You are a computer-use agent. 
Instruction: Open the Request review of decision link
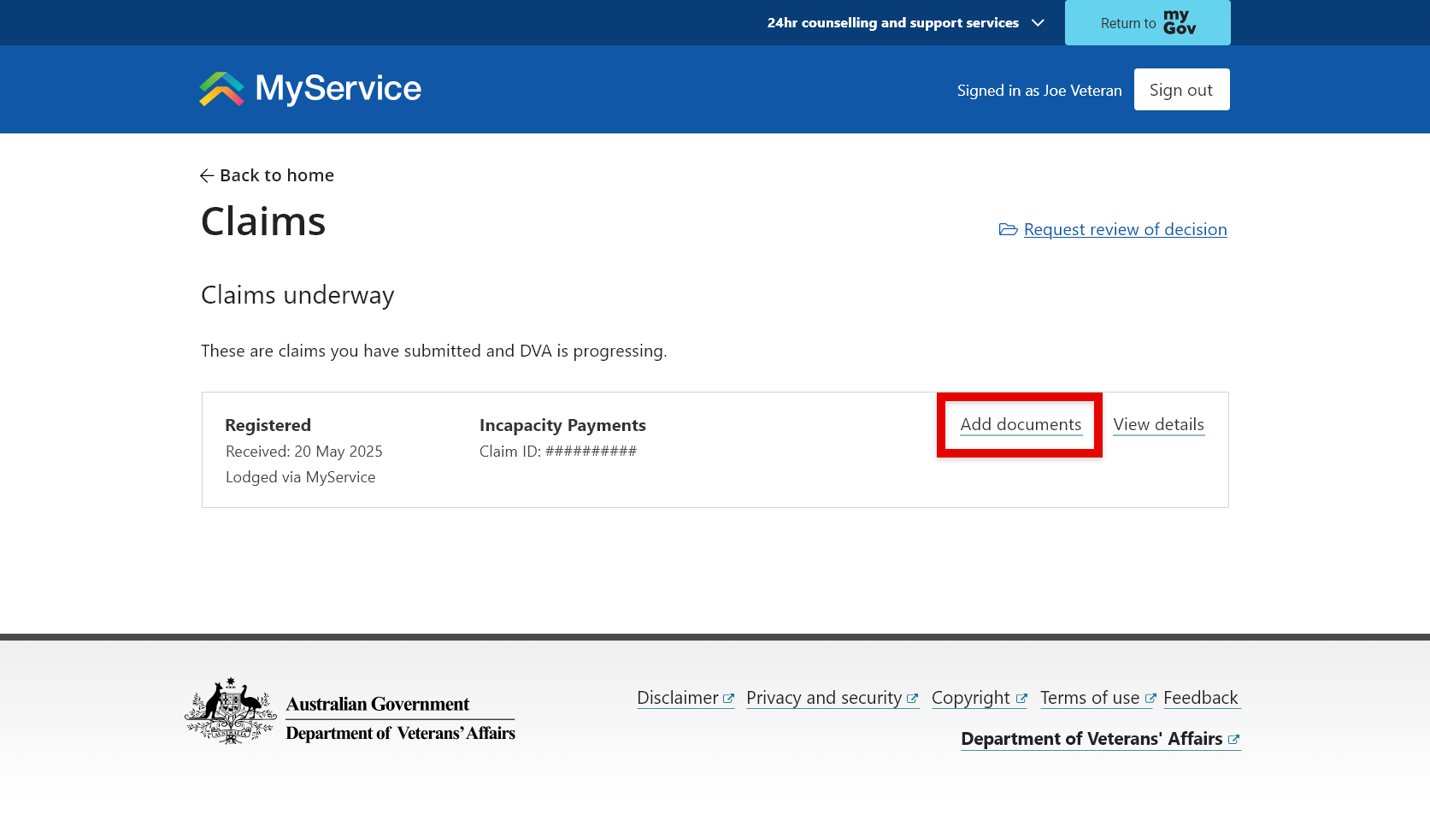pos(1125,229)
